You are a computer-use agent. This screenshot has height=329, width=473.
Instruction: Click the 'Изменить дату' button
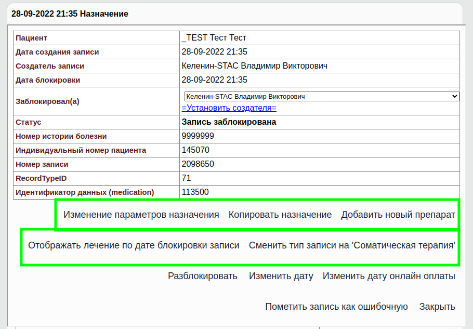coord(281,276)
